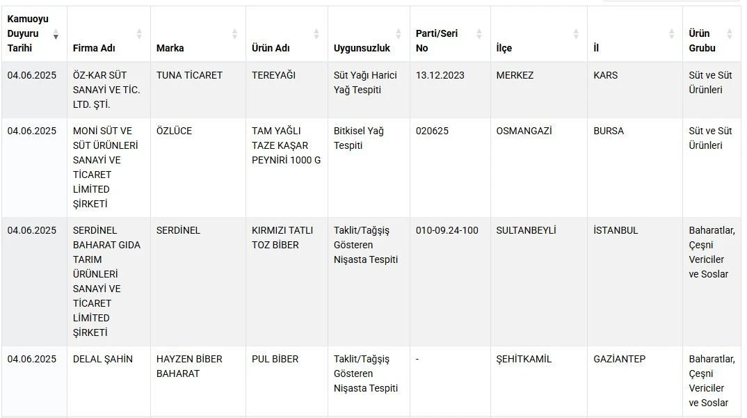Sort by Ürün Adı using its arrow icon

coord(316,34)
